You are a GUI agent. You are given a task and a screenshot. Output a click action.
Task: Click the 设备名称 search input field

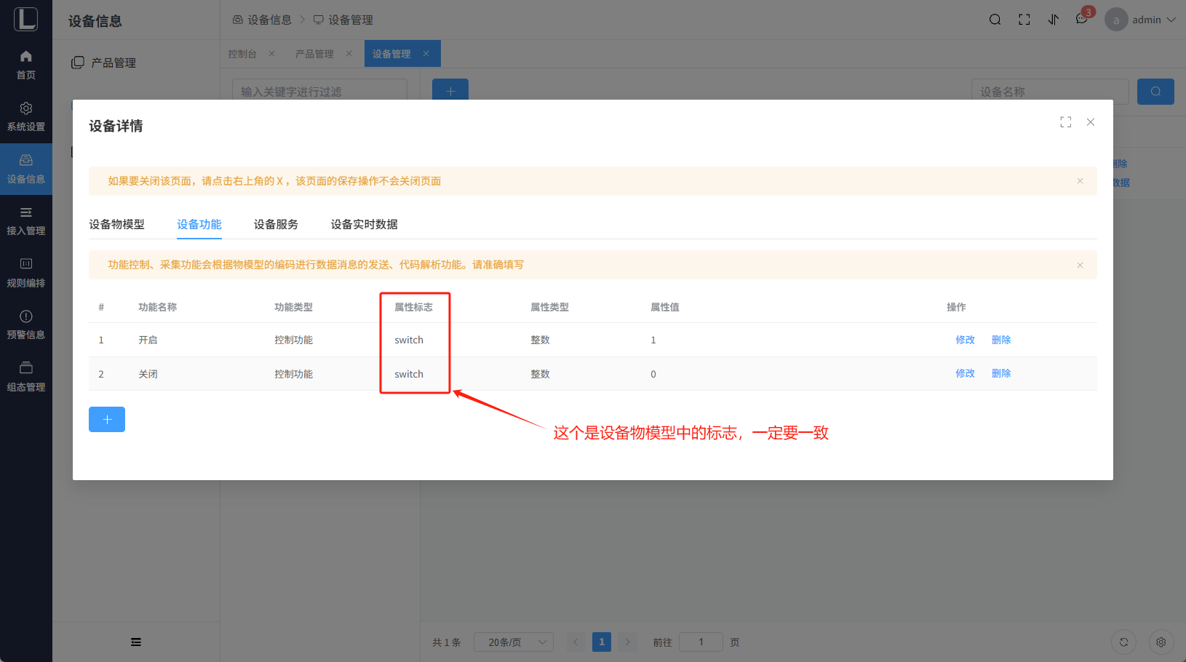click(x=1049, y=92)
